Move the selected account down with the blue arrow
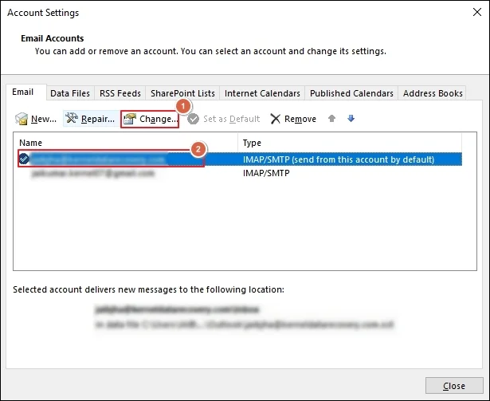 [x=351, y=119]
